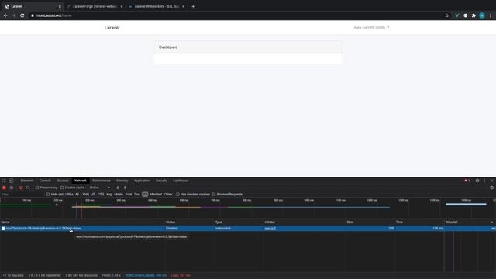This screenshot has width=496, height=279.
Task: Switch to the Console panel
Action: click(45, 181)
